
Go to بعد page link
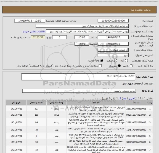pyautogui.click(x=124, y=98)
